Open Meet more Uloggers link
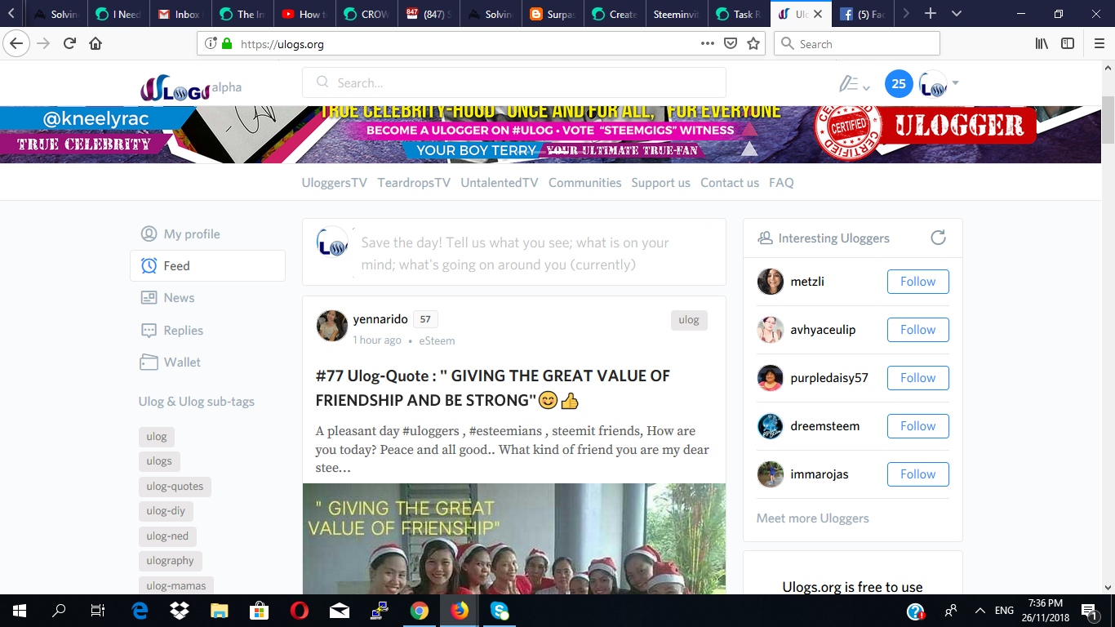The width and height of the screenshot is (1115, 627). coord(812,518)
